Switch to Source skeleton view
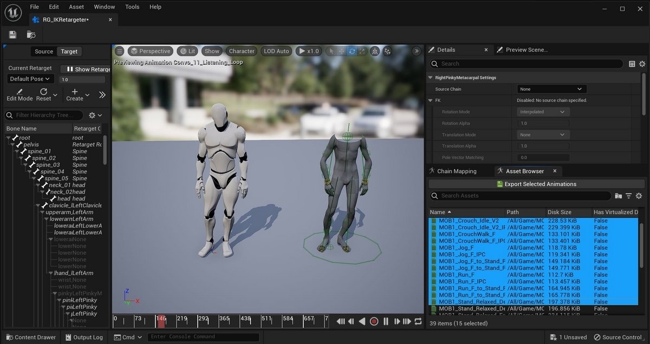 (x=44, y=51)
